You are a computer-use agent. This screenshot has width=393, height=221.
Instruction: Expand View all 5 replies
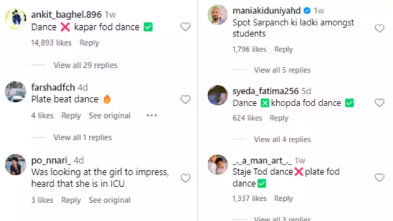click(282, 70)
